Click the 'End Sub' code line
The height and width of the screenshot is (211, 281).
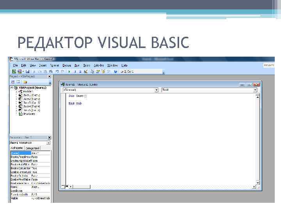75,103
